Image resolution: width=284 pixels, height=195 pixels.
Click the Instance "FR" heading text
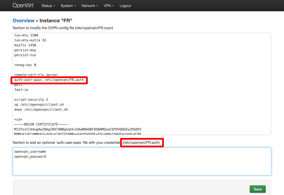pyautogui.click(x=56, y=21)
